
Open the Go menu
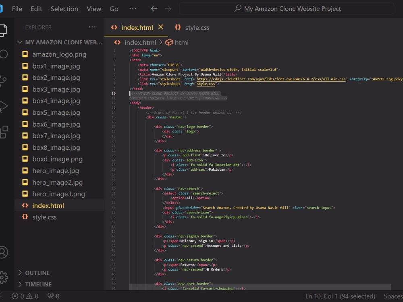[x=114, y=8]
